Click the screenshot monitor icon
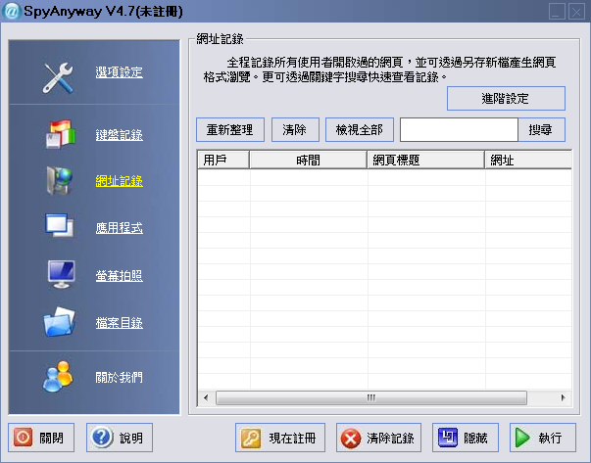 coord(60,275)
